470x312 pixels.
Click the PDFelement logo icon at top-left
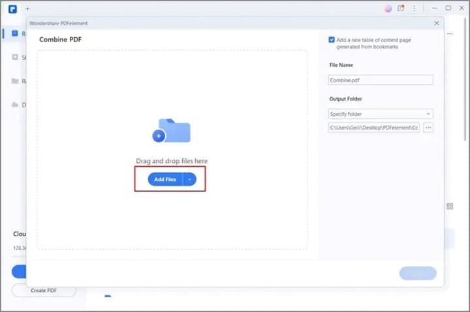point(12,9)
